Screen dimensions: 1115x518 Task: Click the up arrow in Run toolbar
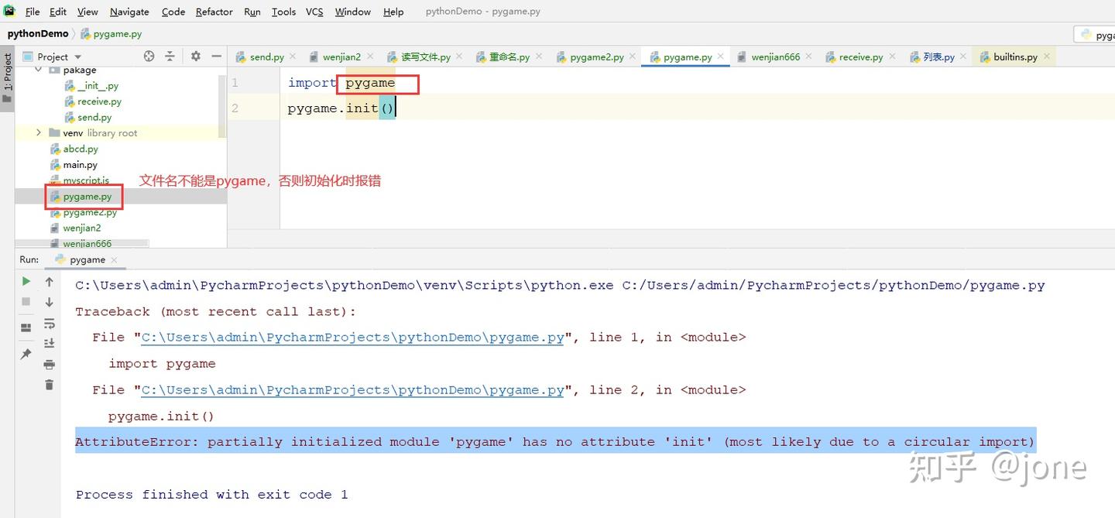click(49, 281)
